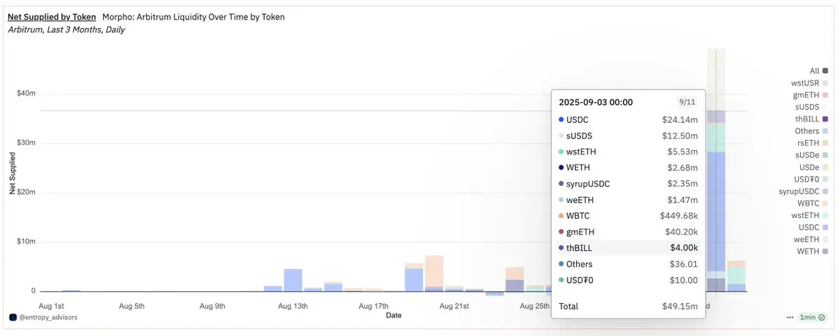Screen dimensions: 840x336
Task: Toggle sUSDe series in legend
Action: tap(812, 154)
